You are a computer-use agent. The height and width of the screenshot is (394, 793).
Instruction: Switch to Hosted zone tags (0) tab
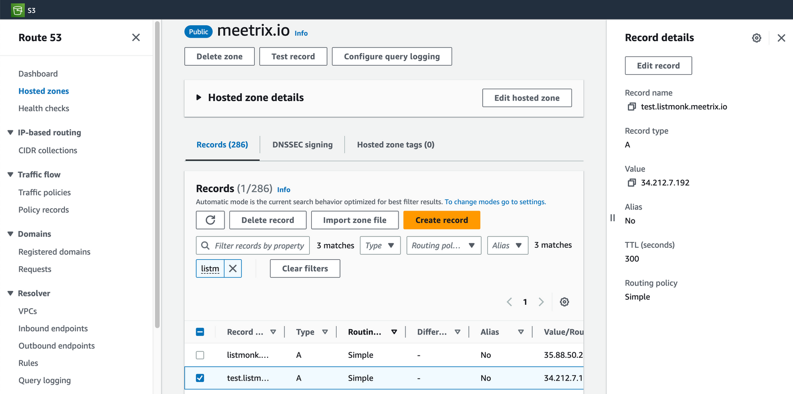[396, 145]
